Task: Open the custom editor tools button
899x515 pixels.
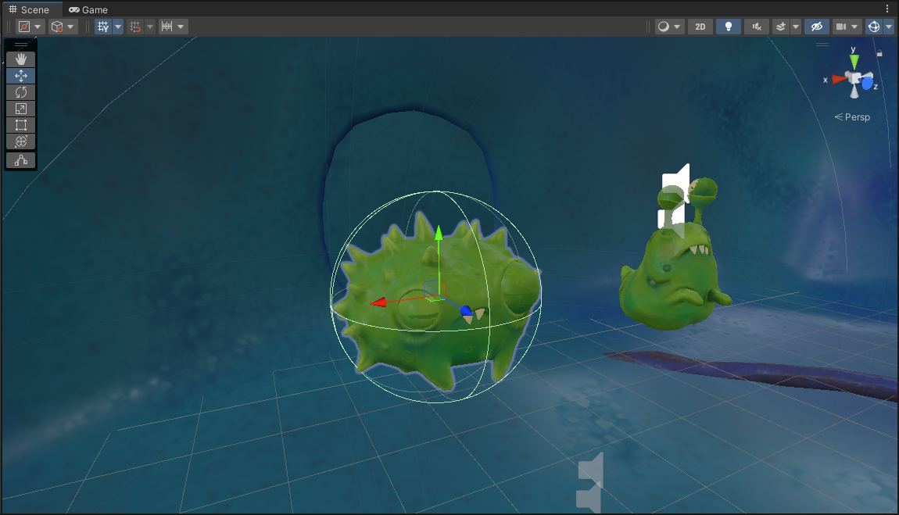Action: point(21,160)
